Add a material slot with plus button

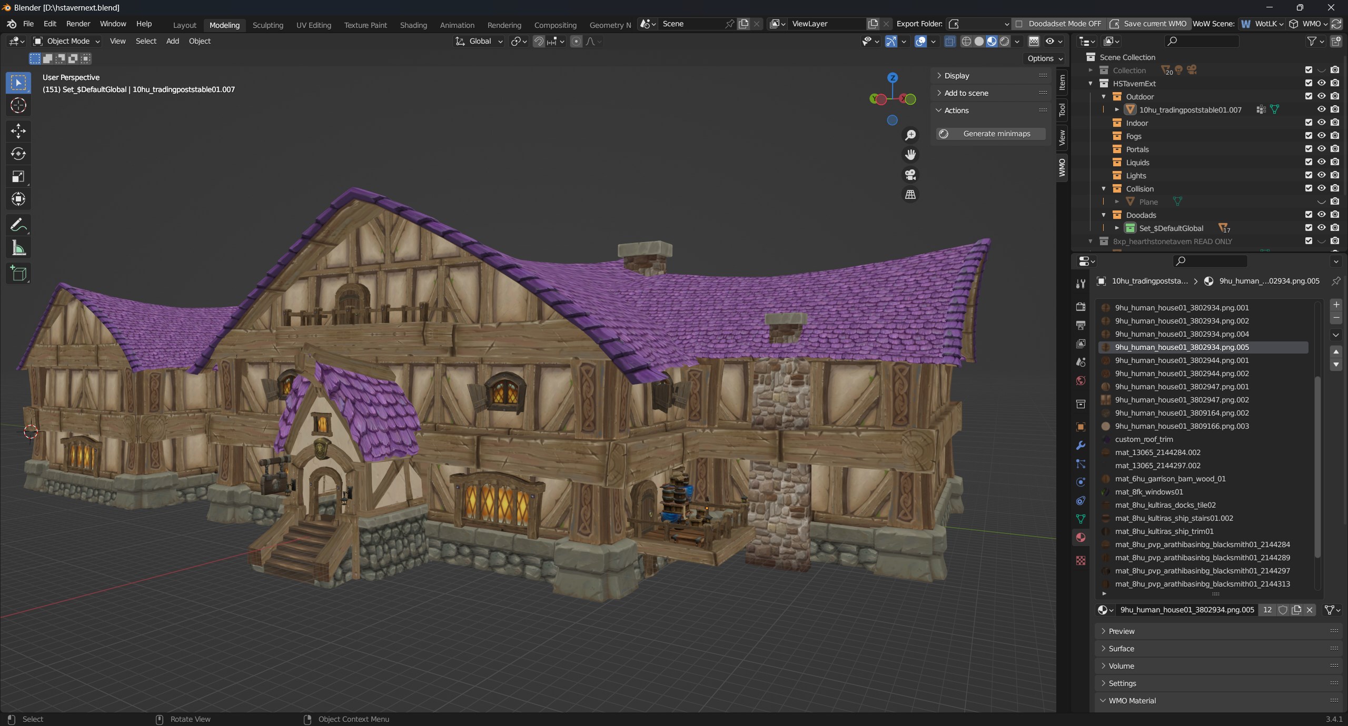[x=1336, y=305]
